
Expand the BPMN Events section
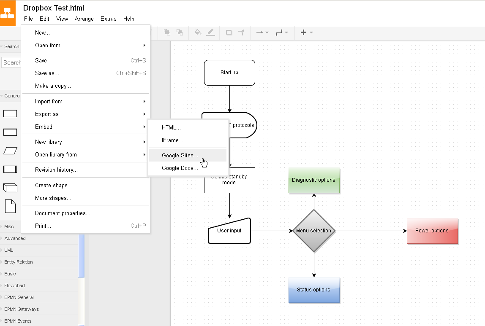(39, 321)
